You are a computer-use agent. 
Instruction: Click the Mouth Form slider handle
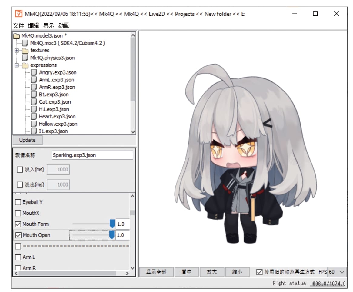click(112, 224)
